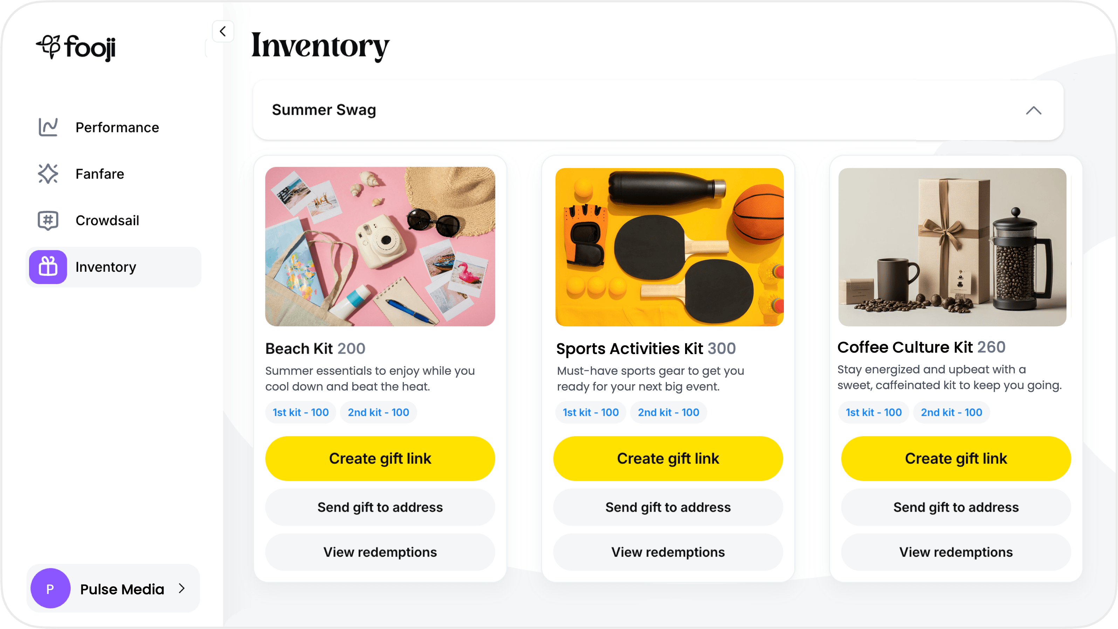
Task: Go to the Crowdsail section
Action: pyautogui.click(x=107, y=220)
